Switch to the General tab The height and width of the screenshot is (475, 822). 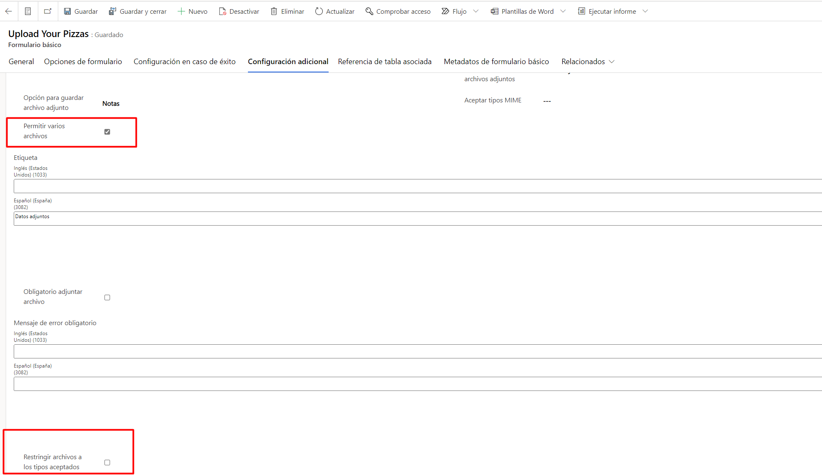click(21, 62)
